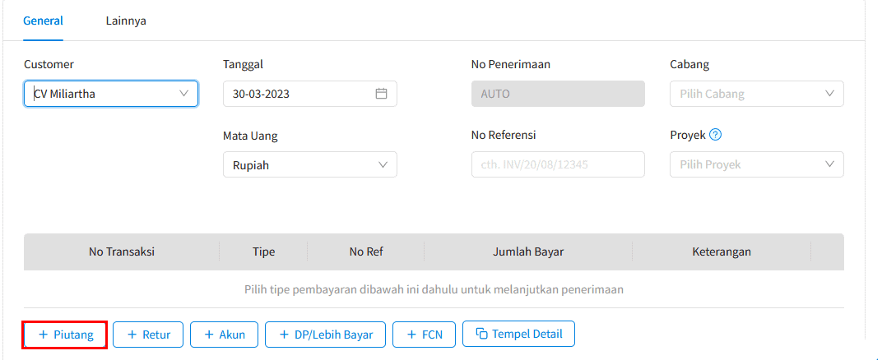The width and height of the screenshot is (882, 360).
Task: Add a Retur payment entry
Action: point(148,335)
